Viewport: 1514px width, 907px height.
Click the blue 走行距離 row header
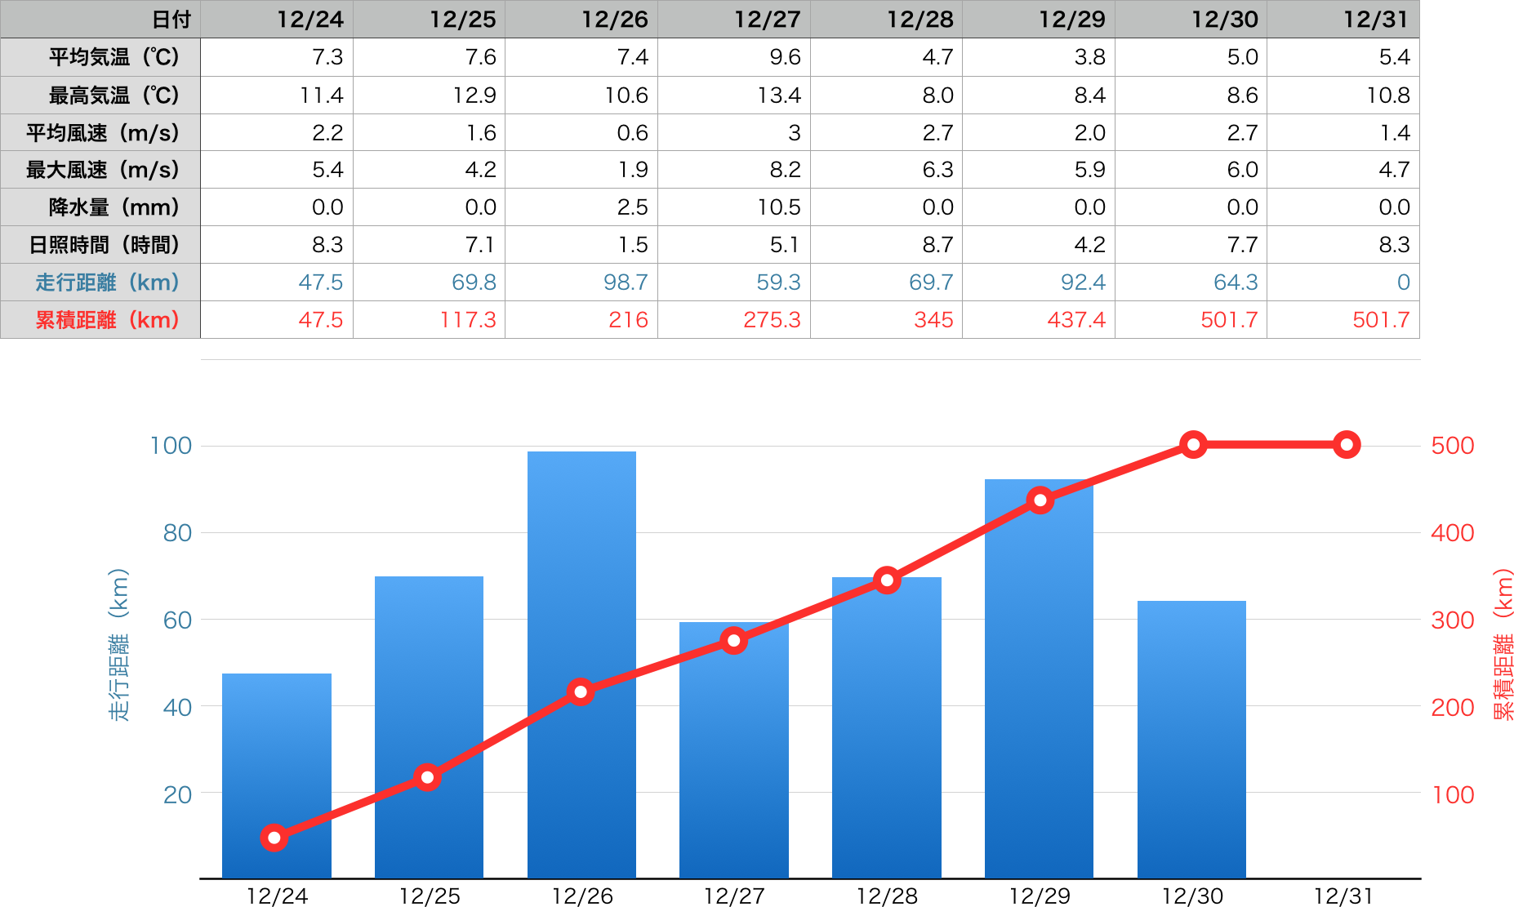(x=100, y=282)
